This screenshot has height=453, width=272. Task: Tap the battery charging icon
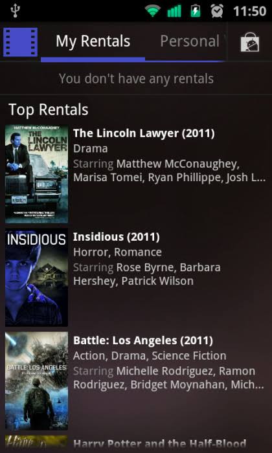[x=196, y=11]
